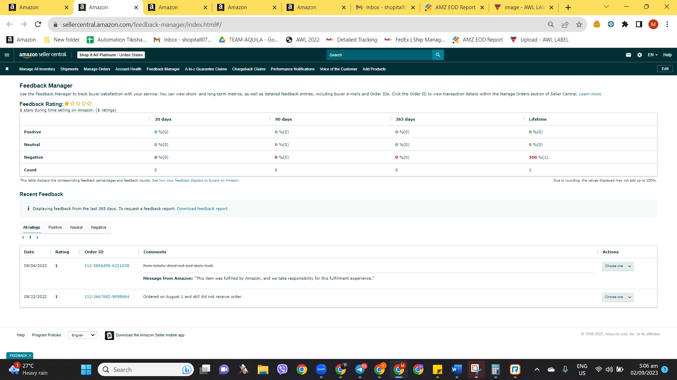Open Manage All Inventory menu item
The height and width of the screenshot is (380, 677).
pos(37,69)
